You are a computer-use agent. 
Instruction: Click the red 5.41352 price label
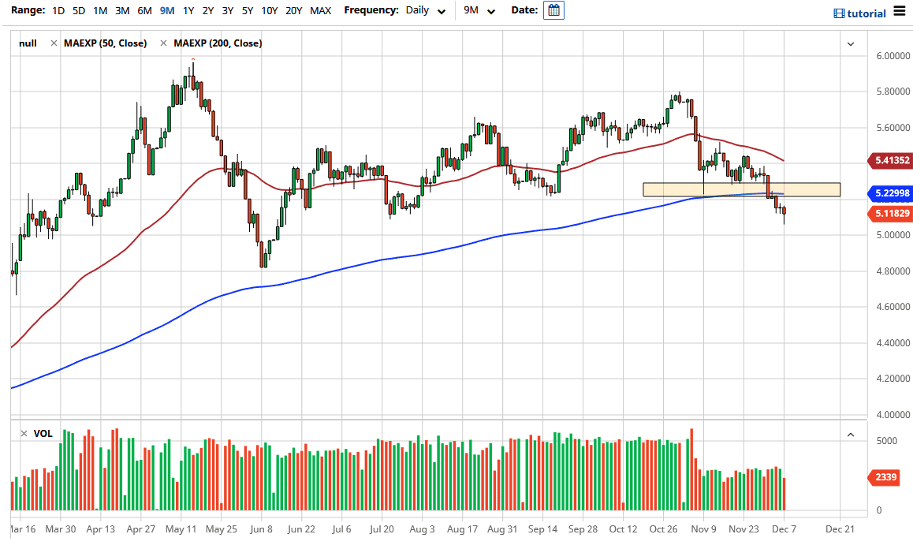point(889,160)
